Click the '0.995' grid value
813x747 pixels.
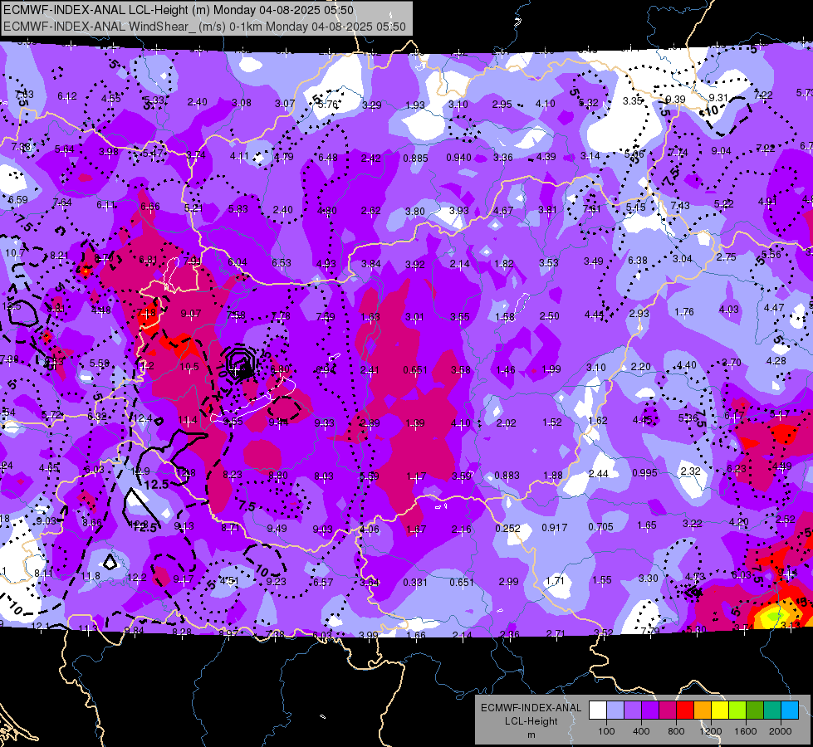click(x=644, y=473)
